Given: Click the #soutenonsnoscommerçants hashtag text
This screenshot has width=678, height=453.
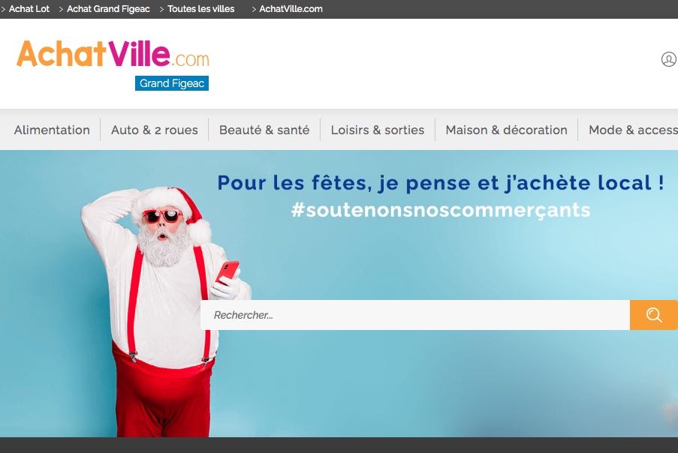Looking at the screenshot, I should (x=441, y=210).
